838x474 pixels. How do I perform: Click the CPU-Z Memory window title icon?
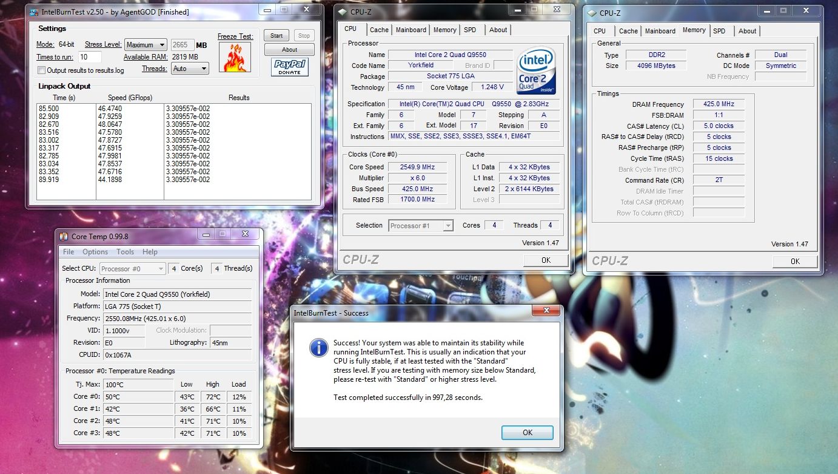pos(592,13)
